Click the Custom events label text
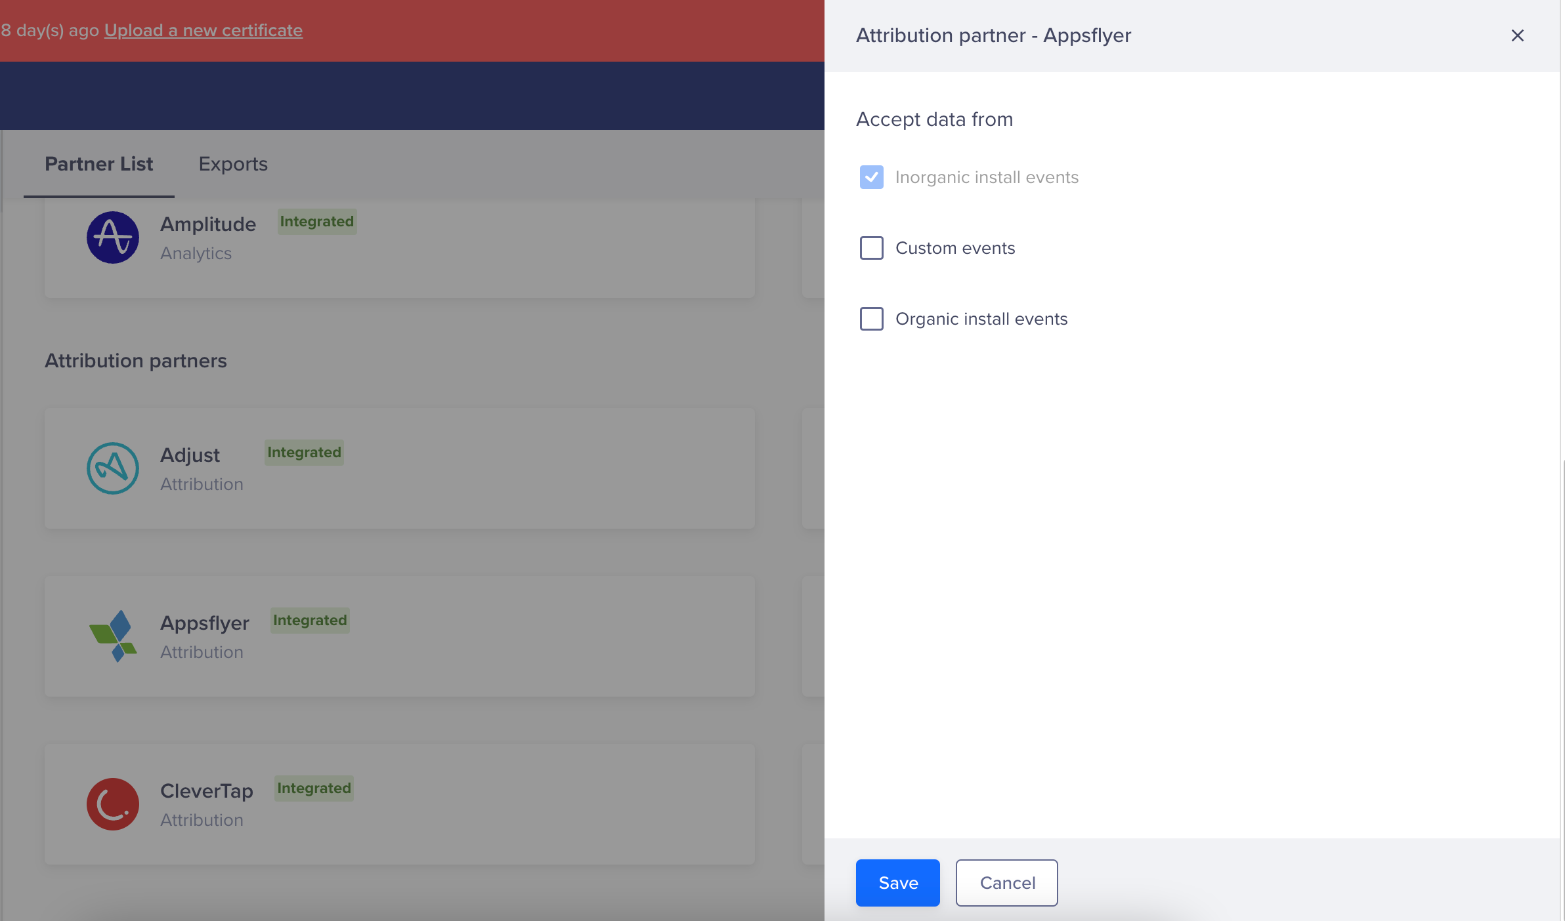 [x=955, y=248]
